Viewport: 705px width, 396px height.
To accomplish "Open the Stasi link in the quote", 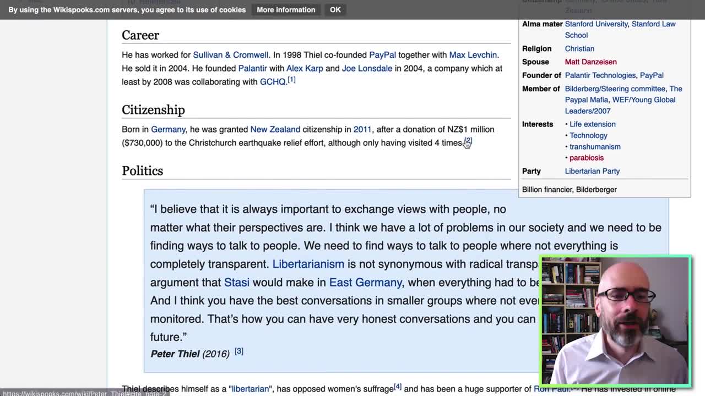I will coord(236,282).
